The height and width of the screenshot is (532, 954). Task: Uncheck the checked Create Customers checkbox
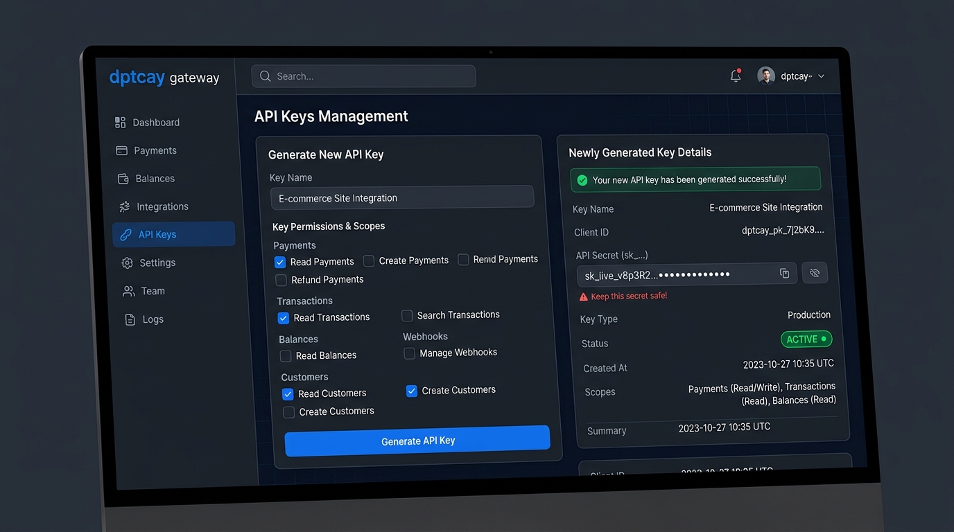412,391
